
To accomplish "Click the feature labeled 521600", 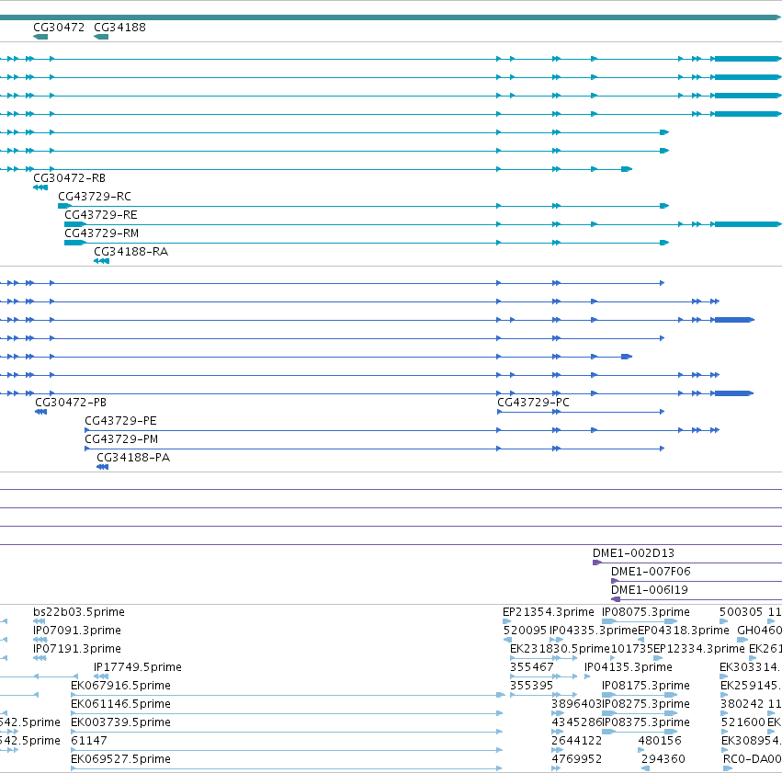I will point(743,722).
